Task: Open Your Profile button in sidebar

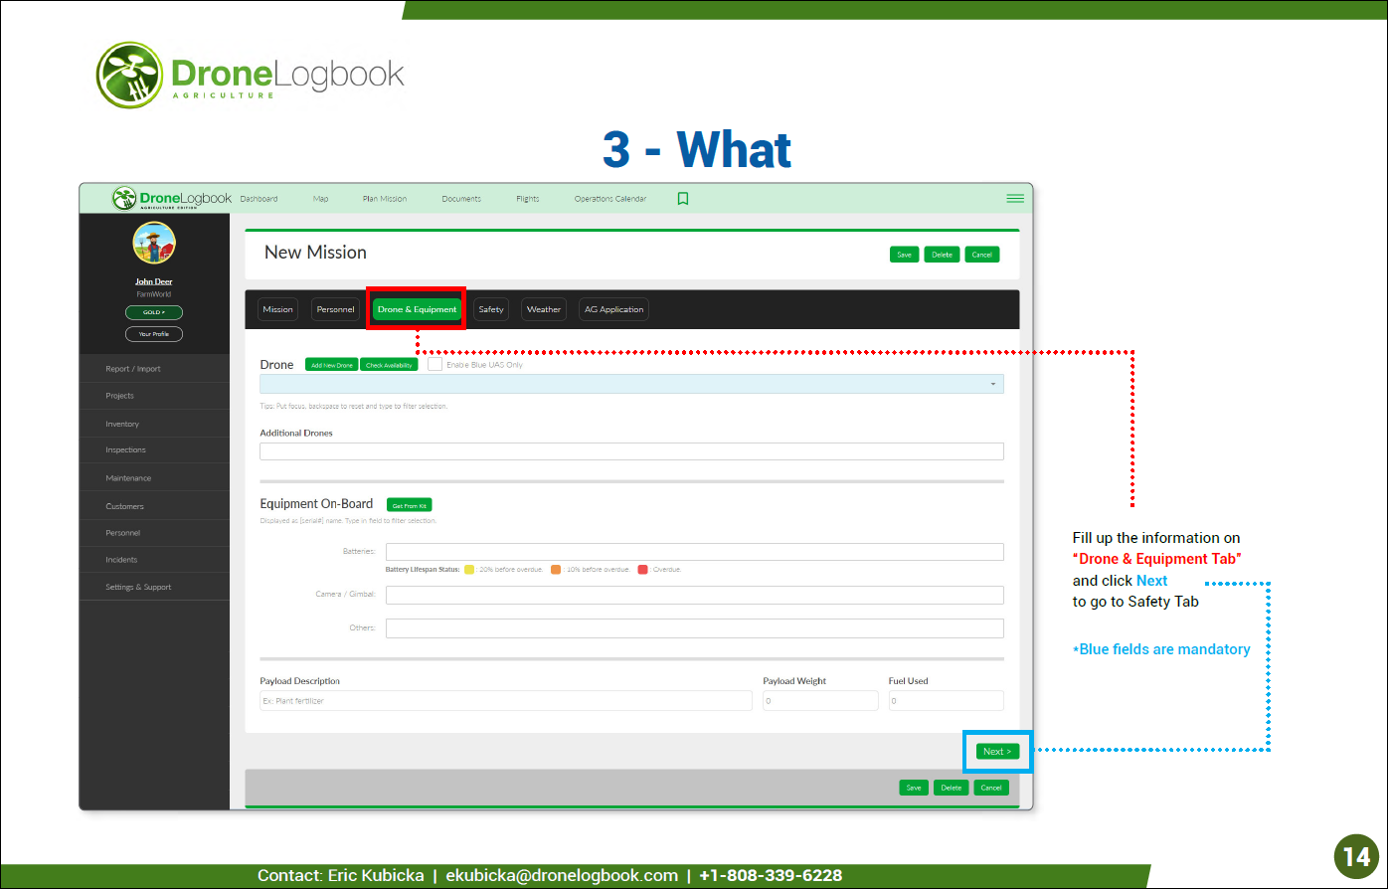Action: [x=154, y=334]
